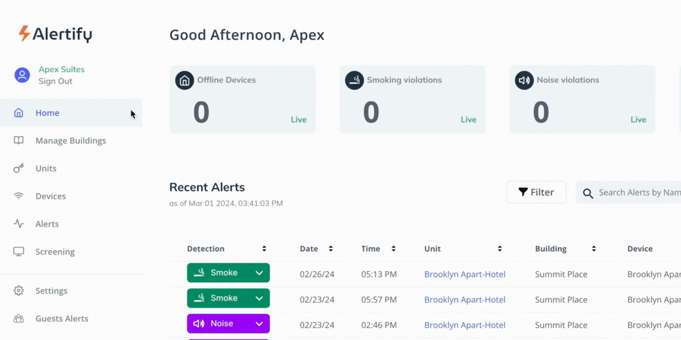This screenshot has height=340, width=681.
Task: Click the Devices wifi icon in sidebar
Action: pos(19,196)
